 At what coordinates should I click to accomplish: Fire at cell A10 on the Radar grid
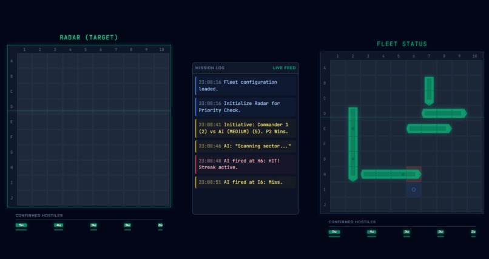[162, 61]
